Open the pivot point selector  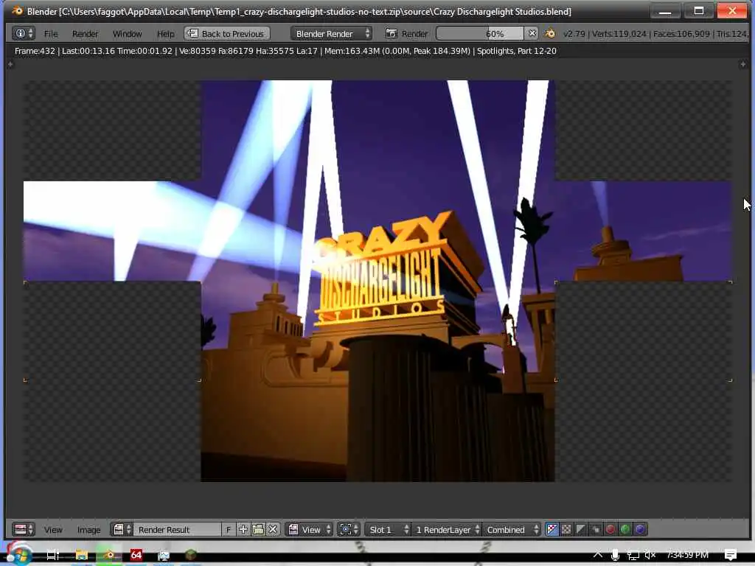[348, 529]
